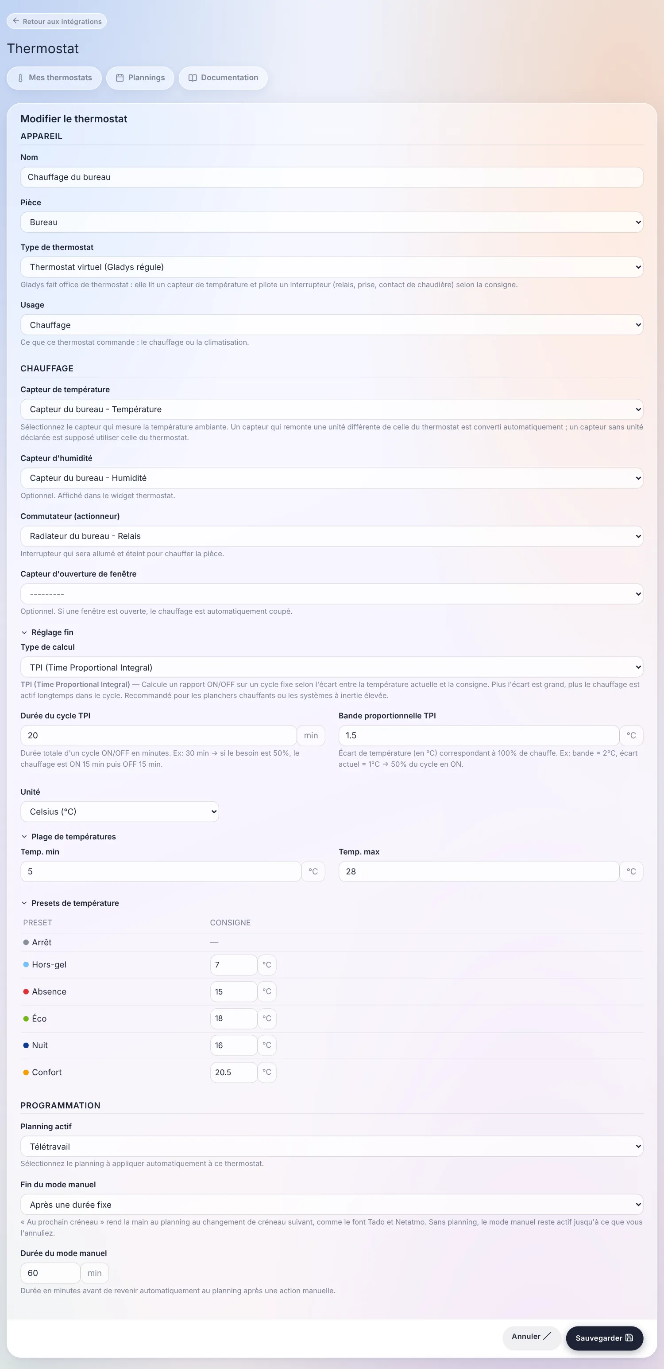Click the calendar icon in the Plannings tab

[120, 78]
